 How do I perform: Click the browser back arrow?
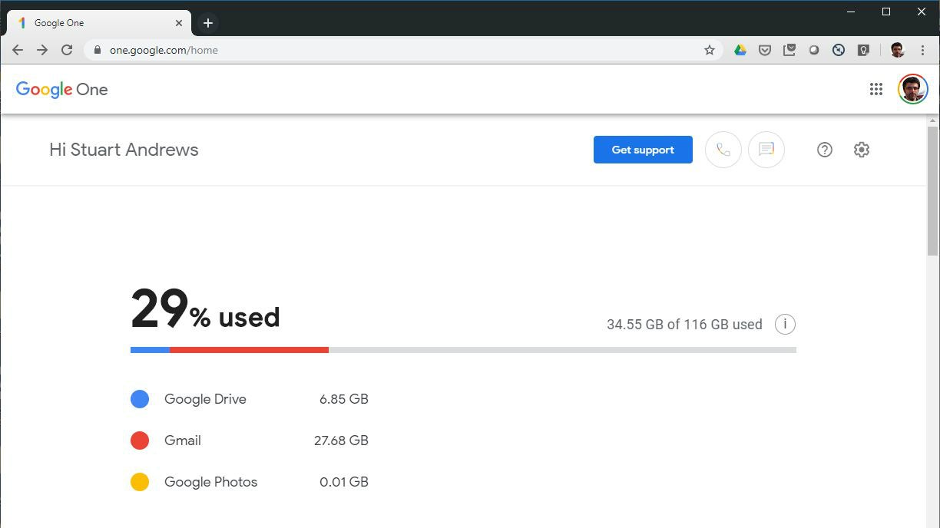click(18, 50)
